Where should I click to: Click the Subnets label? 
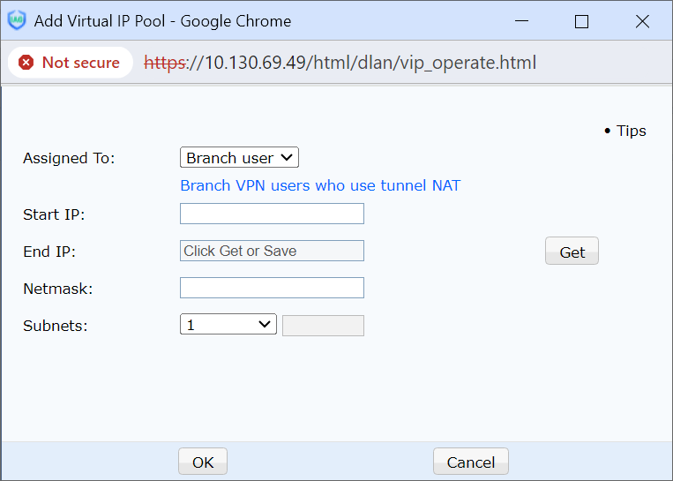tap(56, 326)
